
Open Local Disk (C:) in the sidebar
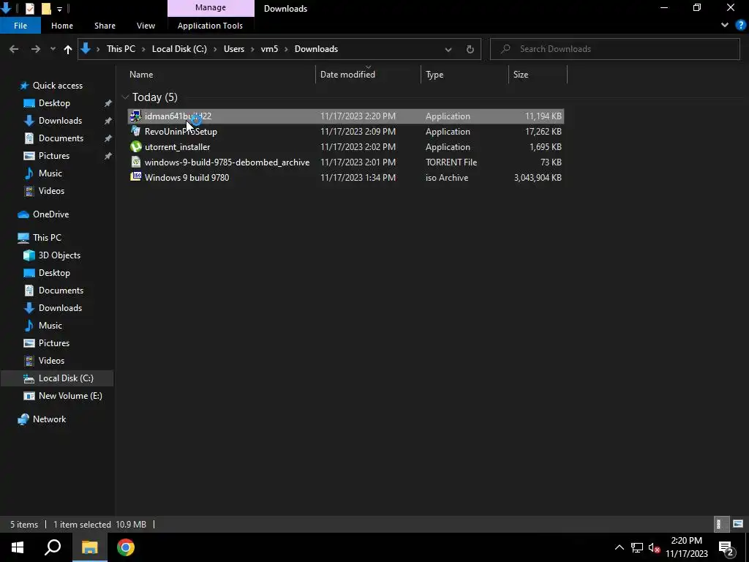point(66,378)
